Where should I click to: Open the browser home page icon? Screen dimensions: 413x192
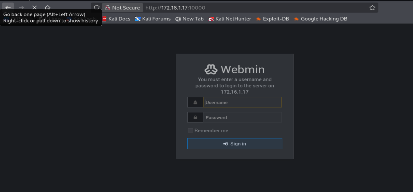pyautogui.click(x=47, y=8)
